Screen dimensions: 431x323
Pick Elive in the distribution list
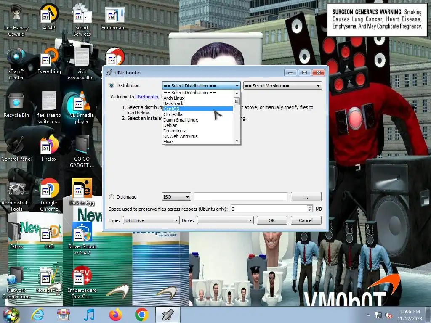(x=198, y=142)
